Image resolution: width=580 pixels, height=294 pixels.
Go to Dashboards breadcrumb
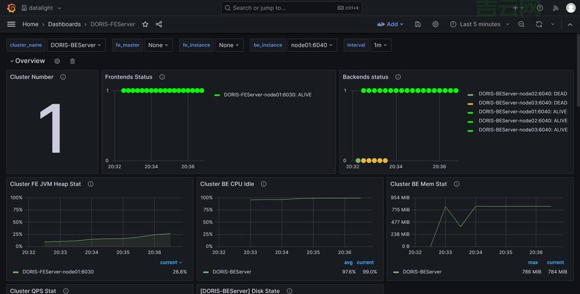[x=64, y=24]
